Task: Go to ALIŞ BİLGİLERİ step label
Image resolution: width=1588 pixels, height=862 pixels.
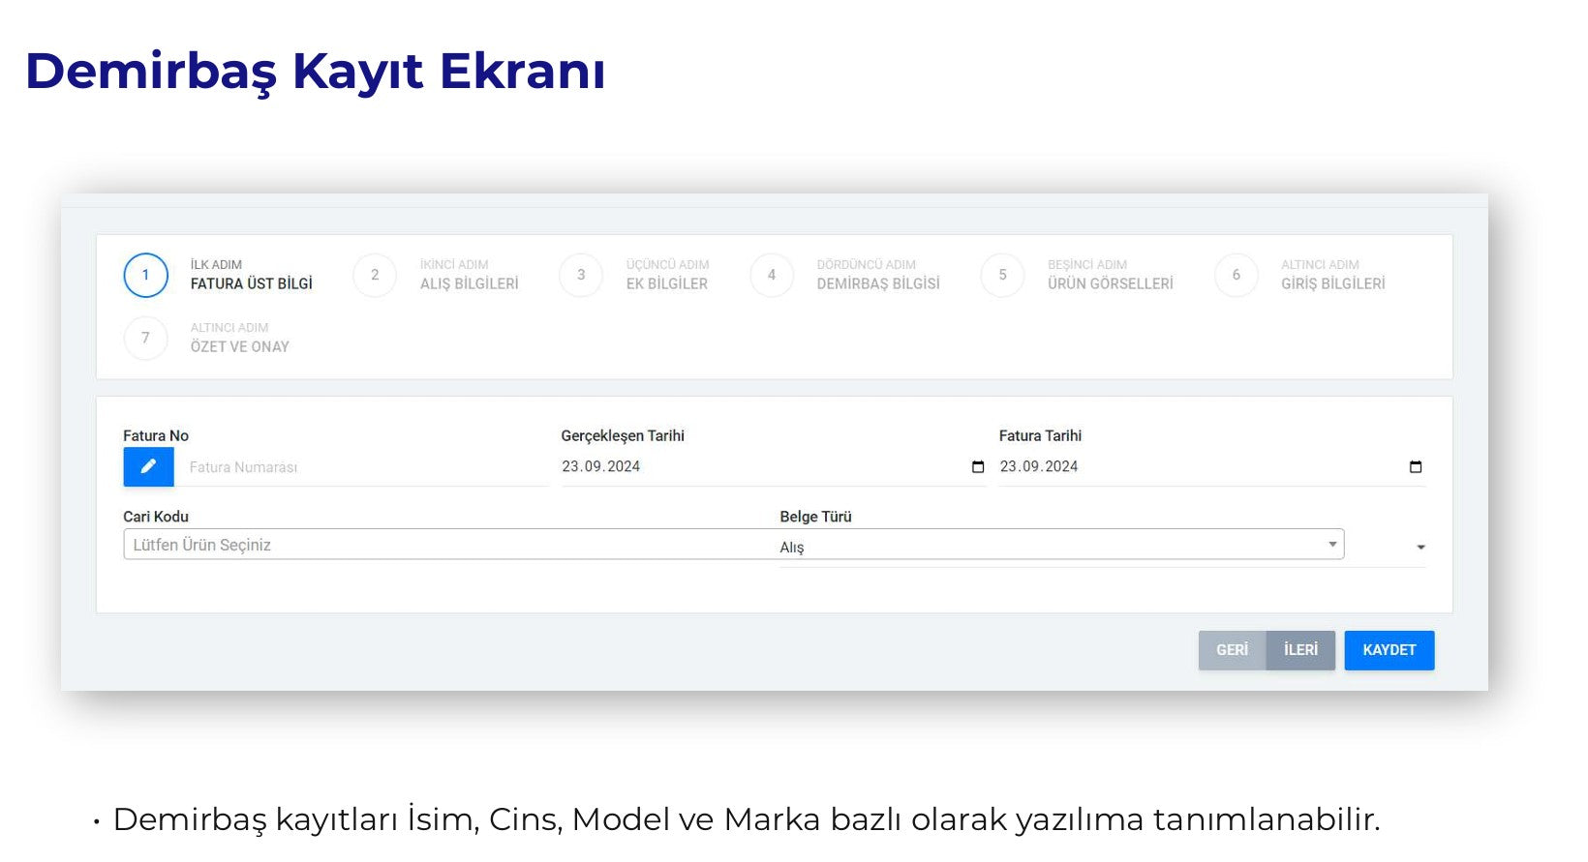Action: (470, 283)
